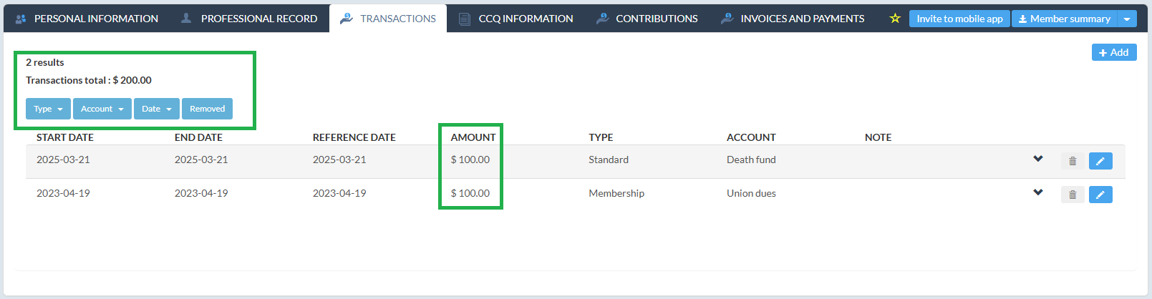The width and height of the screenshot is (1152, 299).
Task: Expand the Union dues row with its chevron
Action: tap(1038, 192)
